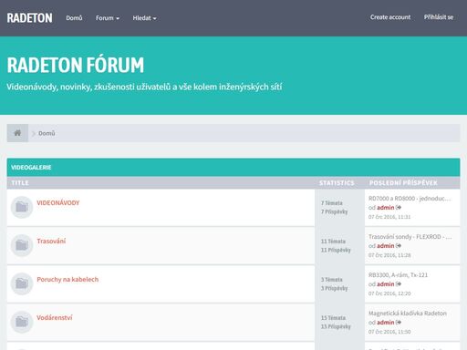Viewport: 467px width, 350px height.
Task: Open the Domů navigation link
Action: pos(74,18)
